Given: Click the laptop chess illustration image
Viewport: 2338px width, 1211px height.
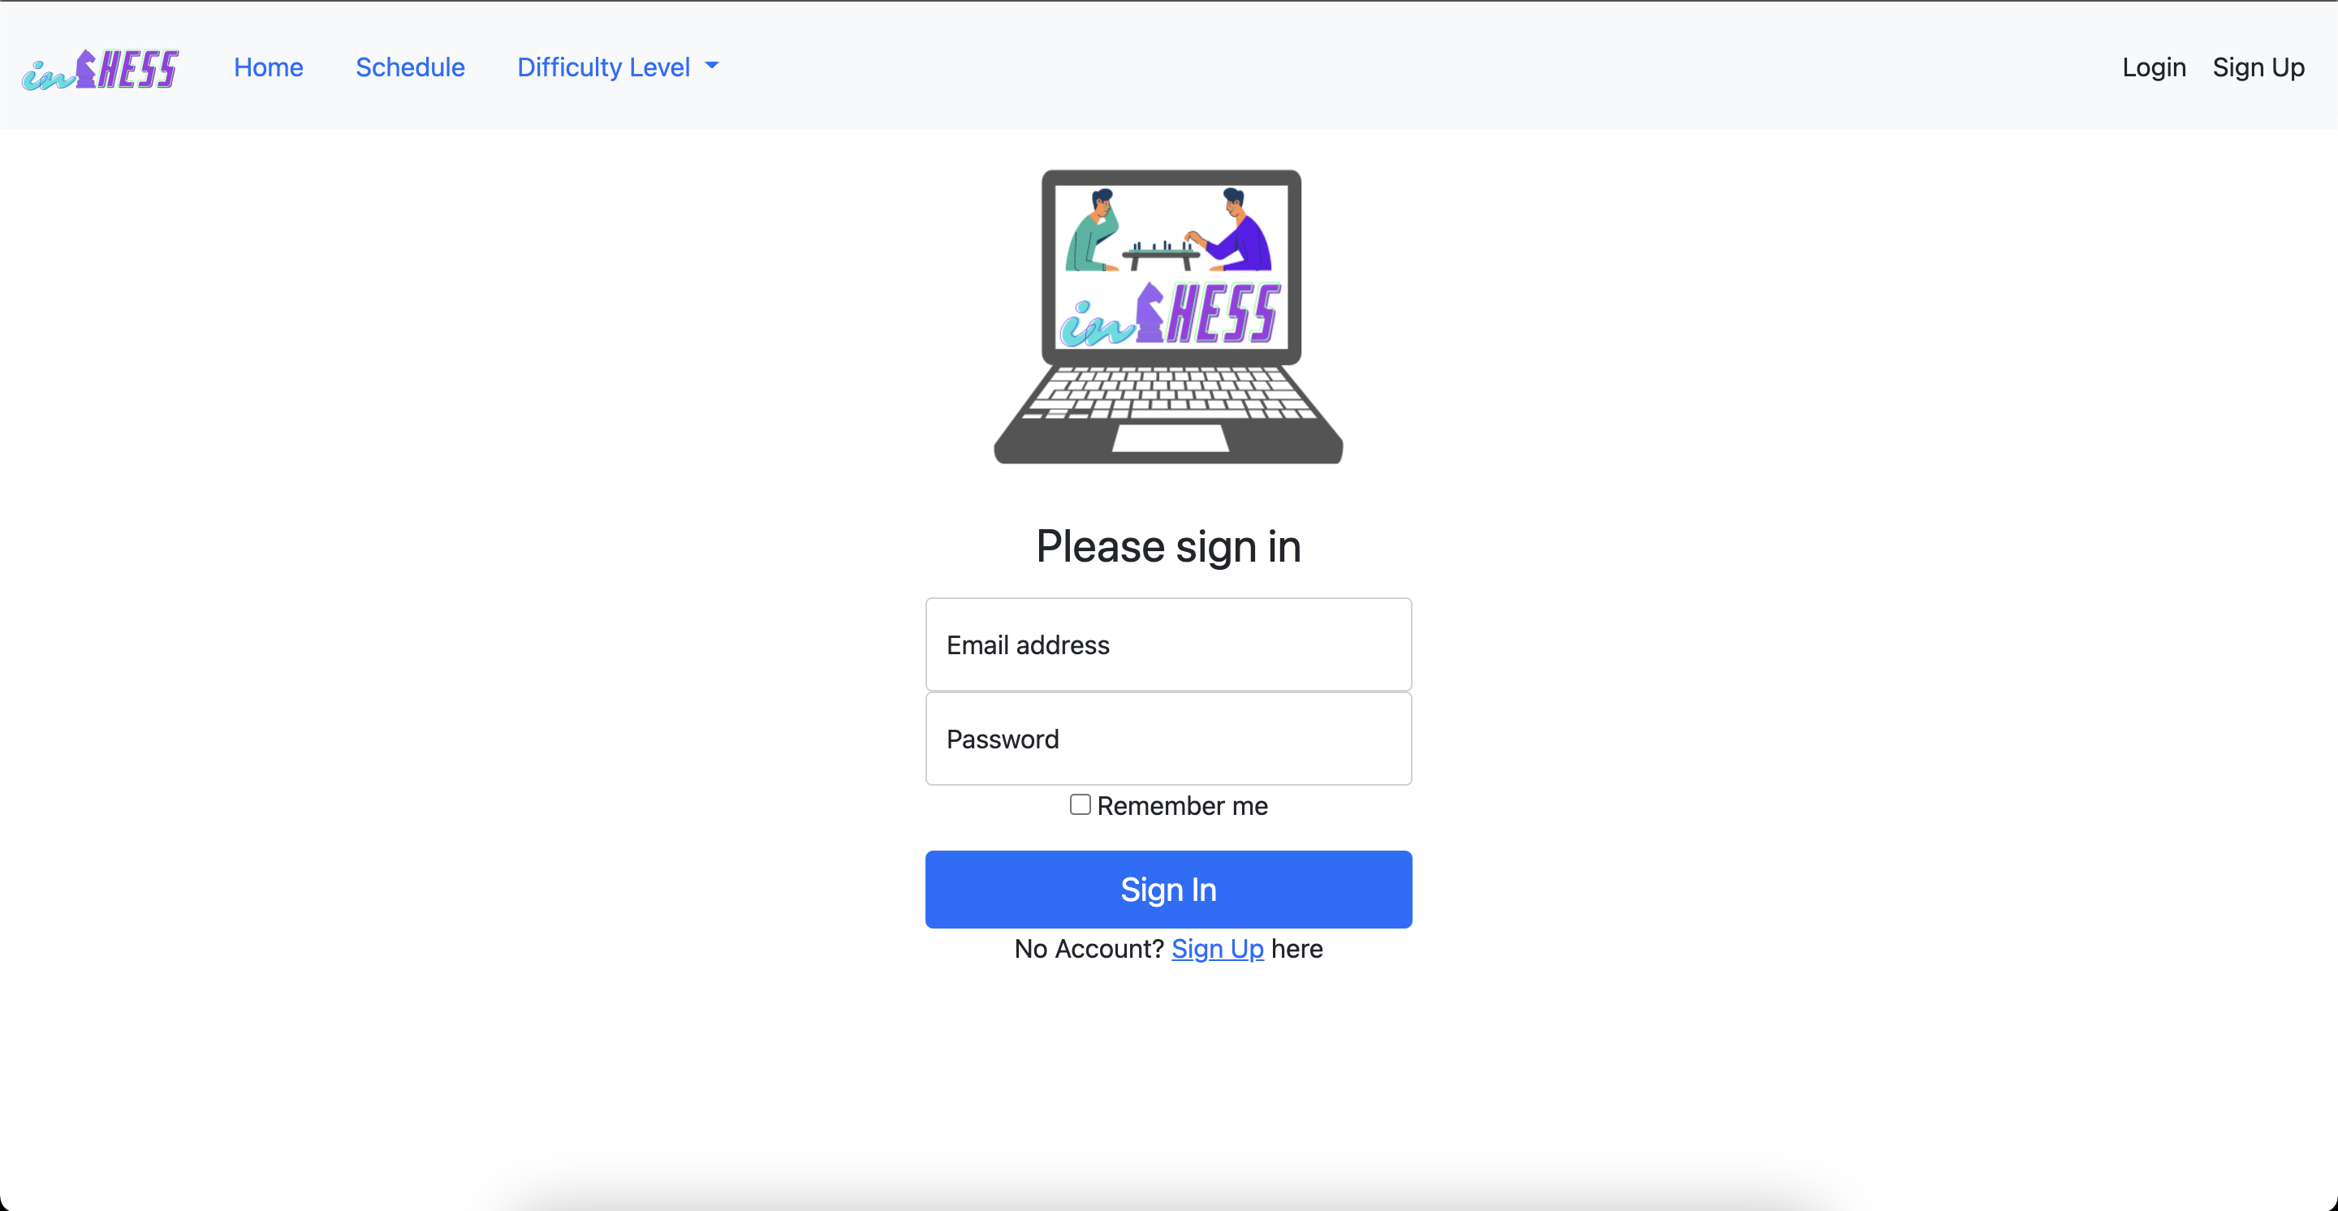Looking at the screenshot, I should tap(1168, 317).
